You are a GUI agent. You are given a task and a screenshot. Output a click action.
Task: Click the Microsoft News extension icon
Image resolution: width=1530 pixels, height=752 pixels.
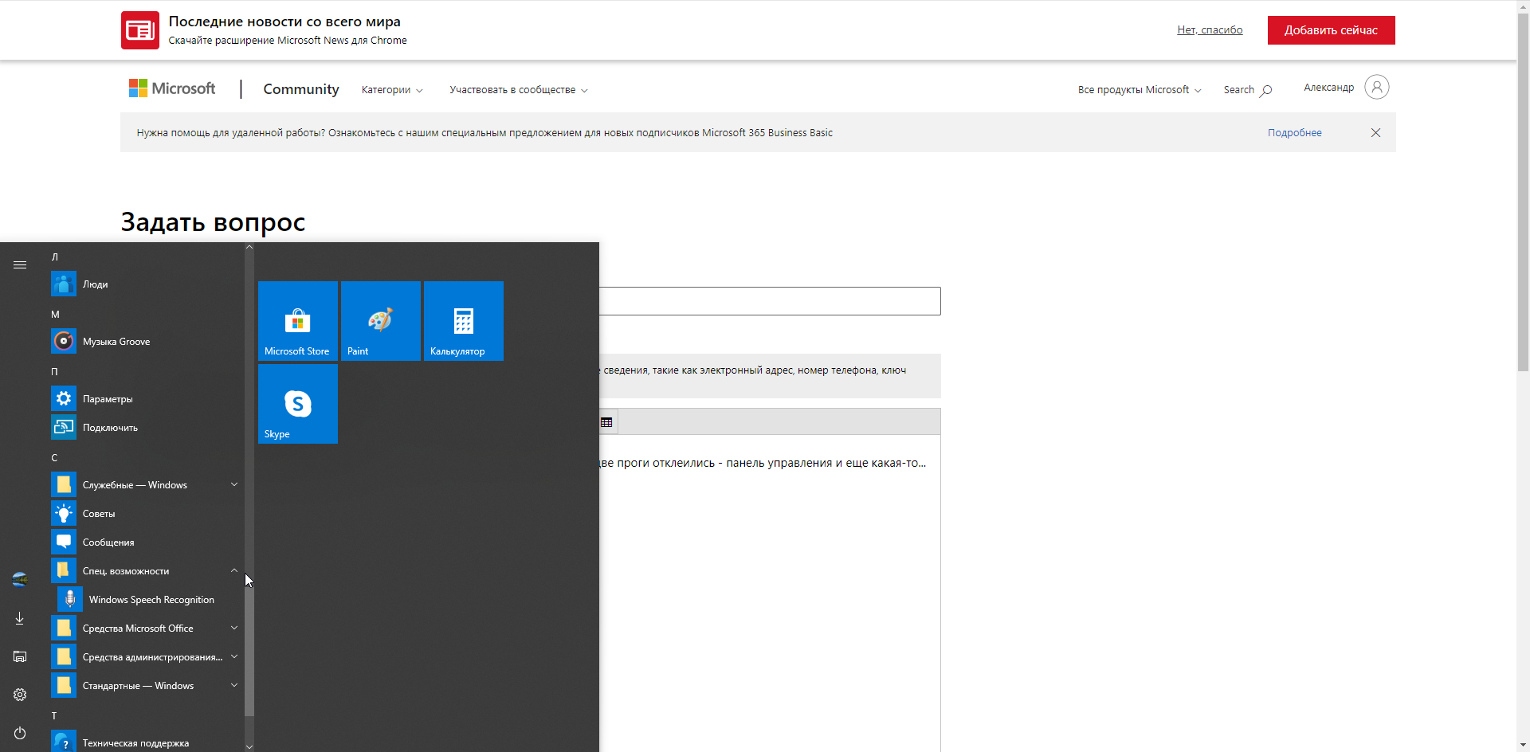140,30
